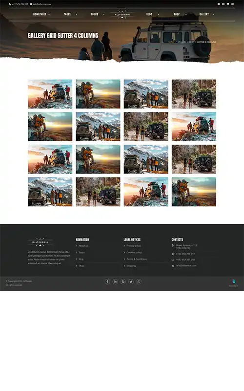Open the first gallery thumbnail

(x=50, y=94)
